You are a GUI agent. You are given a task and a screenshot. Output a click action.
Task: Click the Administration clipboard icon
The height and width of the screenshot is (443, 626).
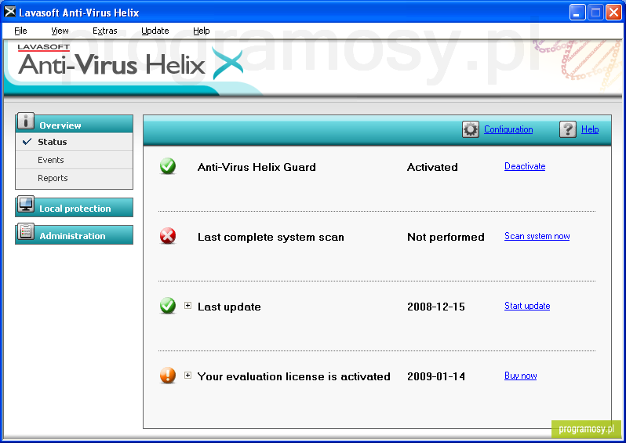coord(26,231)
